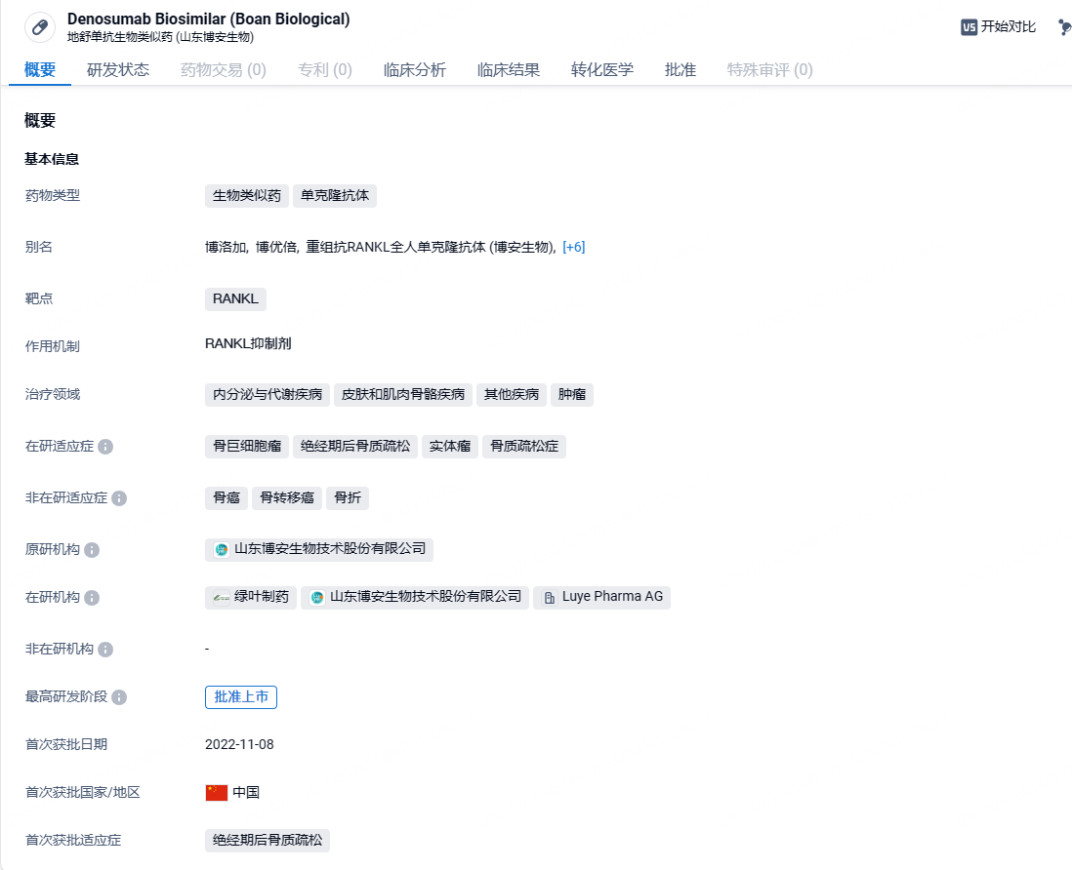
Task: Switch to the 临床分析 tab
Action: pos(415,69)
